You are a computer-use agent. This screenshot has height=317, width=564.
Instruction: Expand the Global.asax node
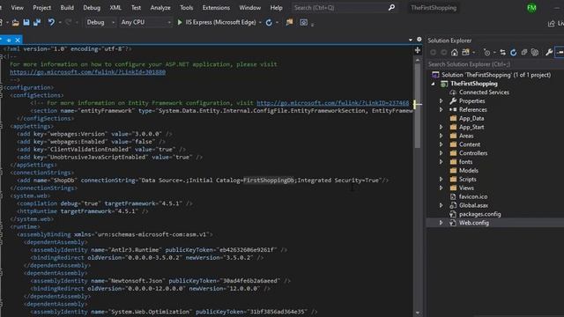pos(442,205)
